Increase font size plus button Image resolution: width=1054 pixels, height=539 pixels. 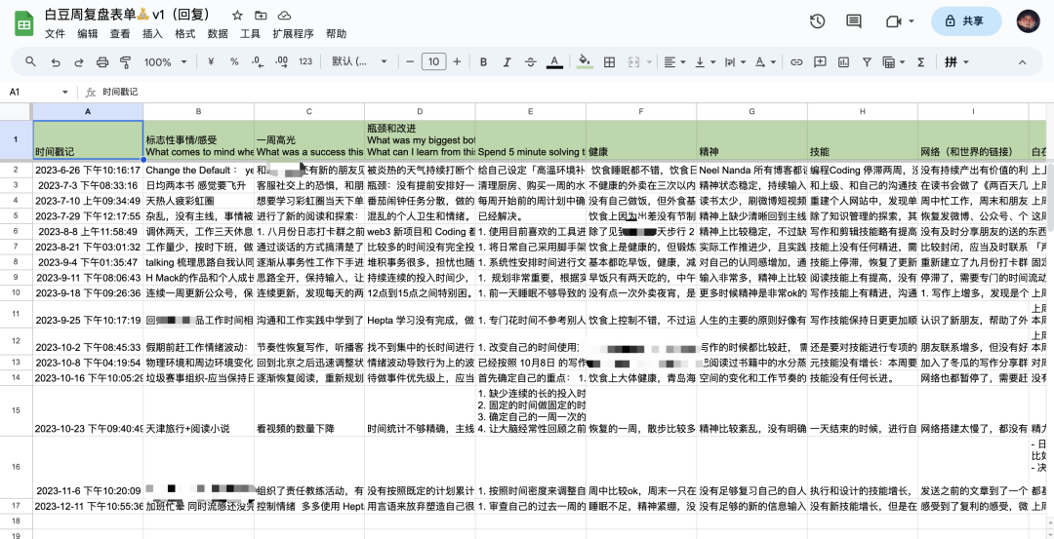[x=457, y=61]
